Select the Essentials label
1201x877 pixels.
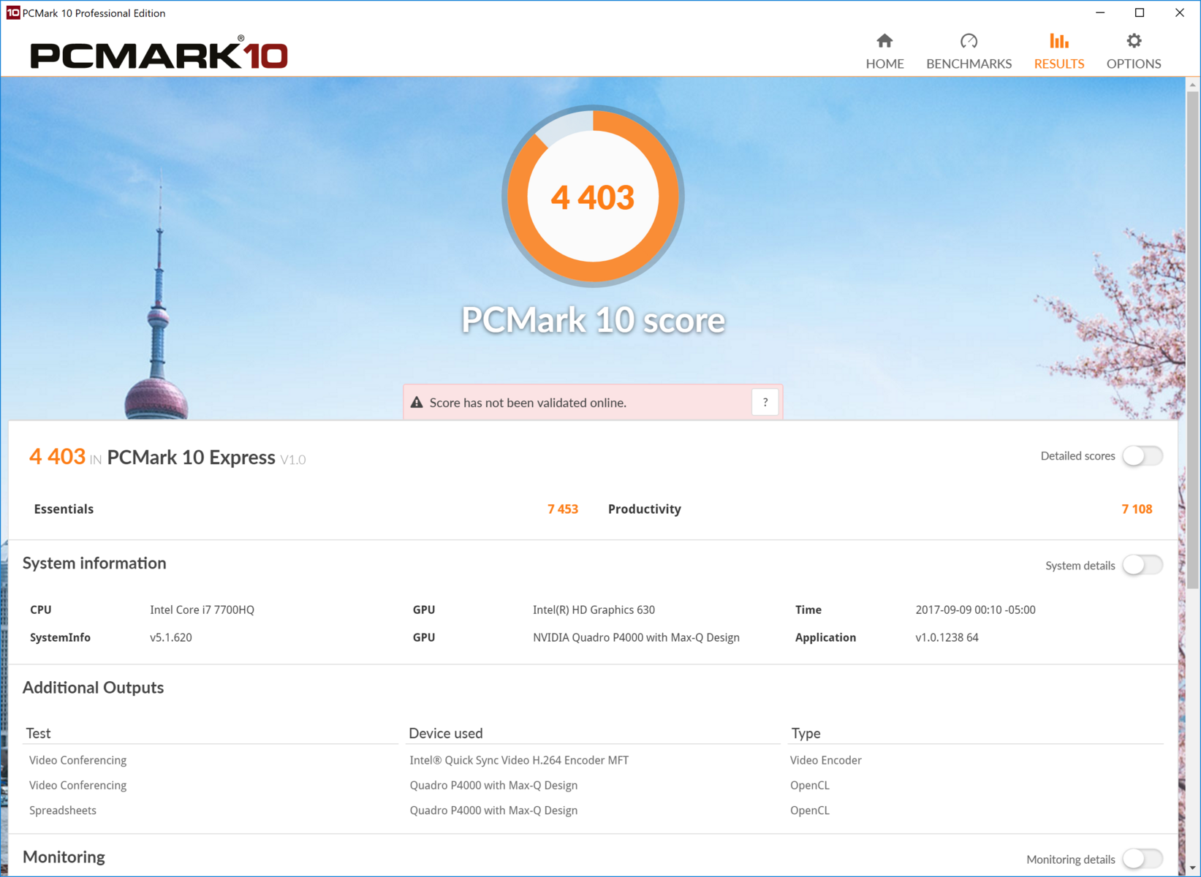(64, 509)
